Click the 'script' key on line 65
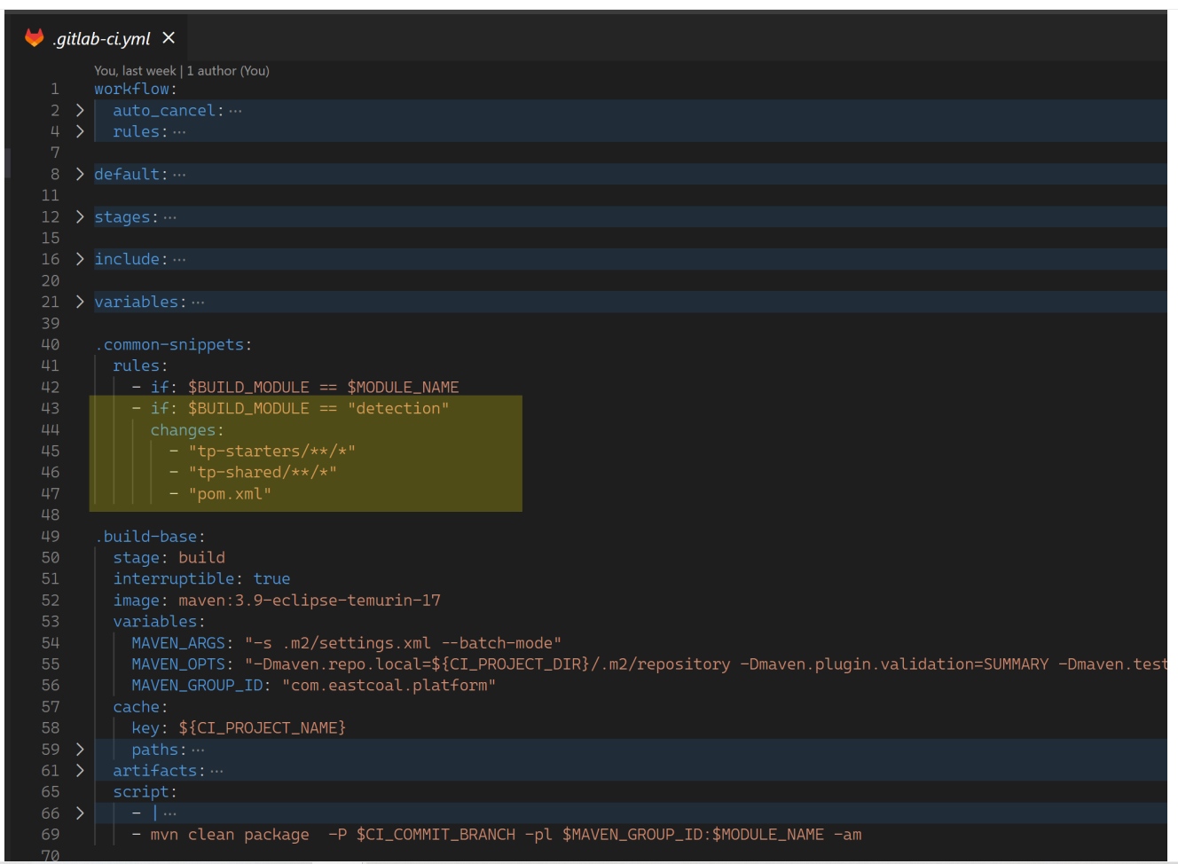The width and height of the screenshot is (1178, 864). point(141,792)
